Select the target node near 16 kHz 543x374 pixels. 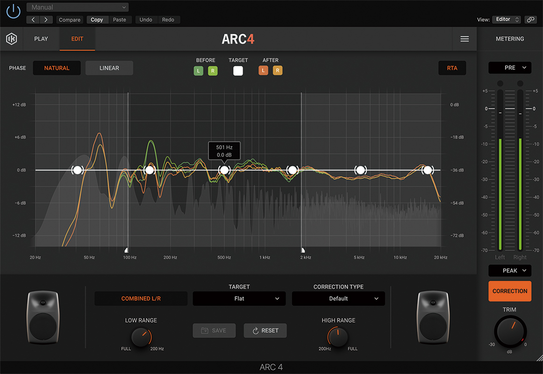pos(428,170)
